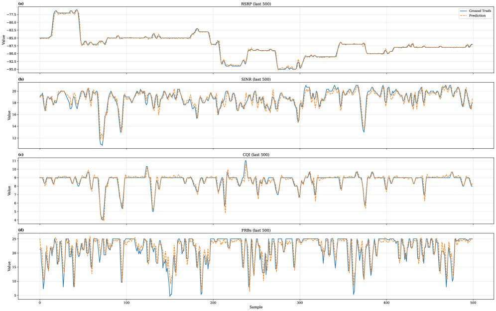Click the PRBs plot y-tick "15"
The height and width of the screenshot is (311, 496).
[14, 267]
